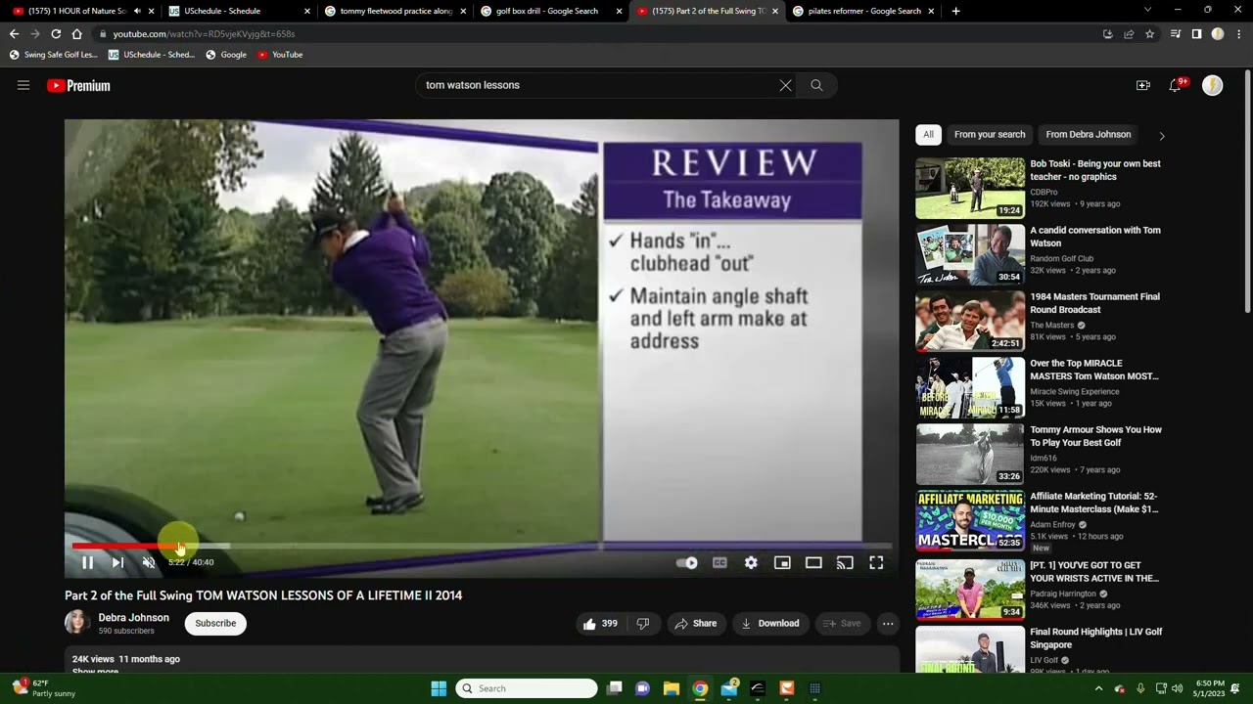The height and width of the screenshot is (704, 1253).
Task: Open Chrome from the taskbar
Action: click(700, 688)
